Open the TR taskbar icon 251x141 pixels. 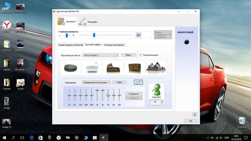[67, 137]
